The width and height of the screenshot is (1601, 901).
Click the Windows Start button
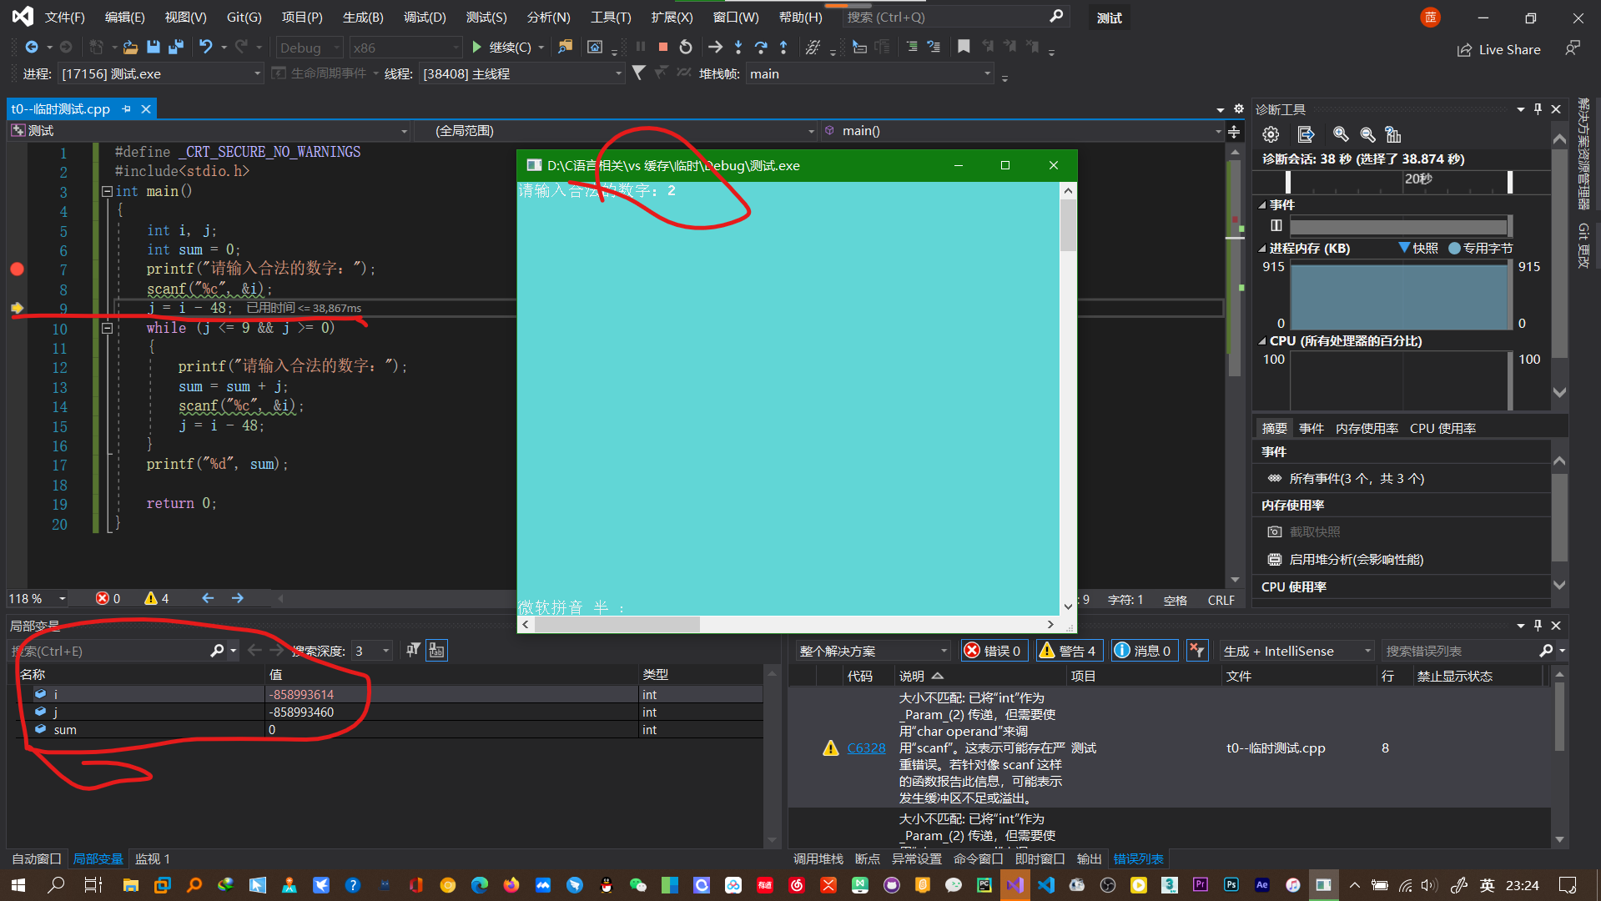coord(18,885)
